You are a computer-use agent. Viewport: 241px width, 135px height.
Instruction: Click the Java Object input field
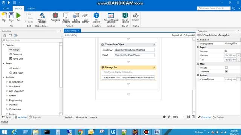coord(134,50)
